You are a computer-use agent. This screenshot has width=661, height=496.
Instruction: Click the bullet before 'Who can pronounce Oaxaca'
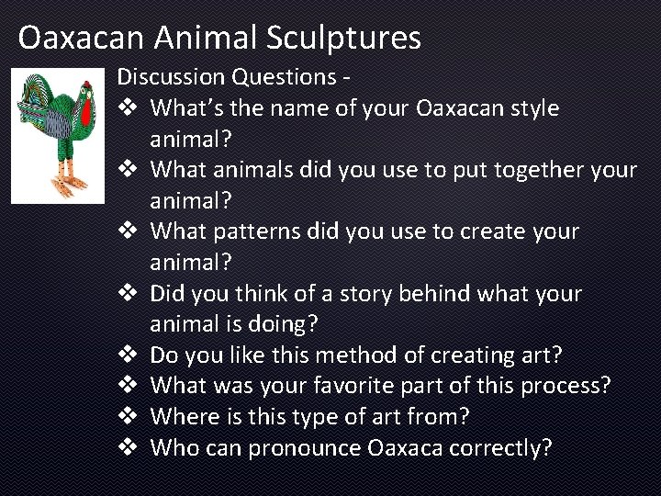(129, 446)
